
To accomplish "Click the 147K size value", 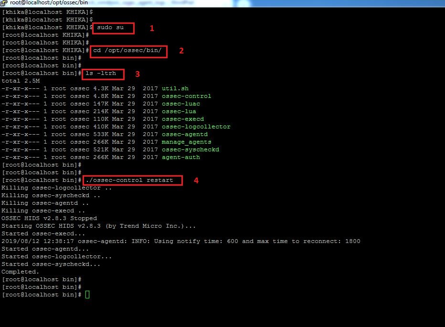I will pyautogui.click(x=101, y=104).
